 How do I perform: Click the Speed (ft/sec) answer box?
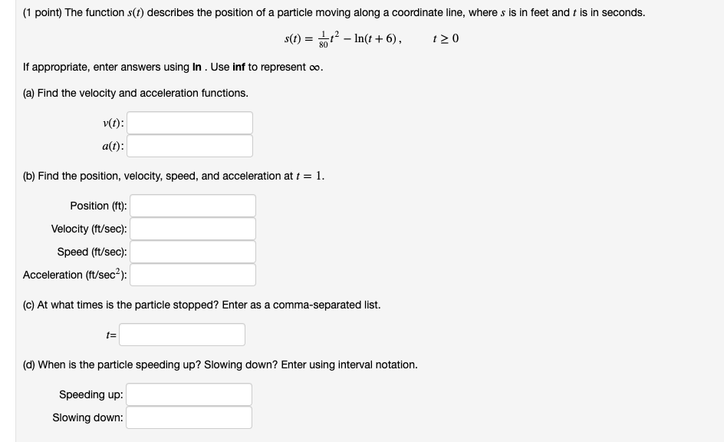click(193, 251)
